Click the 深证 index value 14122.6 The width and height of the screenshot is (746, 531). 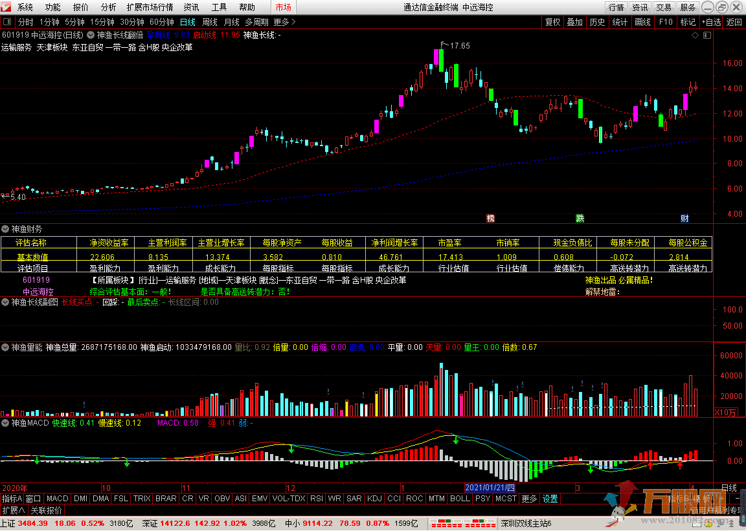pos(175,523)
